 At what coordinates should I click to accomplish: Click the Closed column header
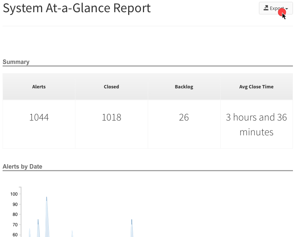[112, 87]
